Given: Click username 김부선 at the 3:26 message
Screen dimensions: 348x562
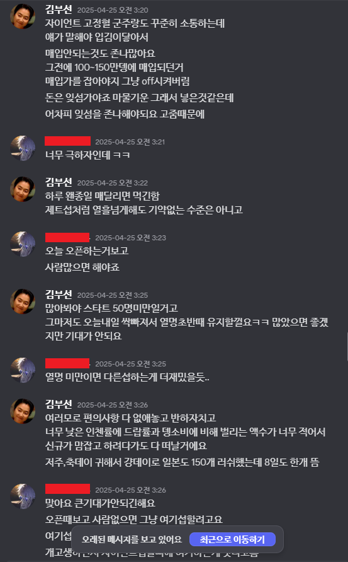Looking at the screenshot, I should (59, 404).
